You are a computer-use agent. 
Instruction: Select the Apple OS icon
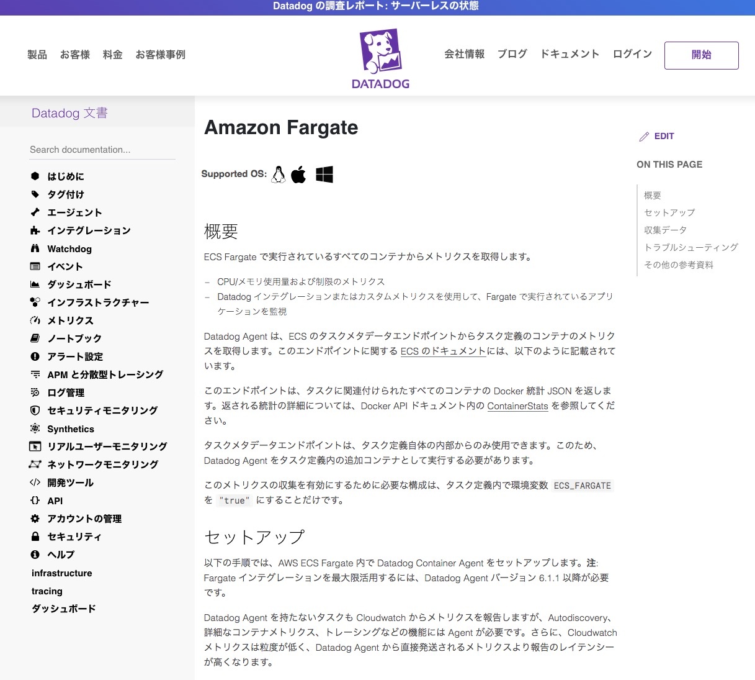pos(299,175)
